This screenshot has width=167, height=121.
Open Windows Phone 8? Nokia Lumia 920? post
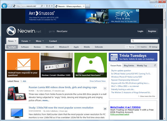(127, 77)
